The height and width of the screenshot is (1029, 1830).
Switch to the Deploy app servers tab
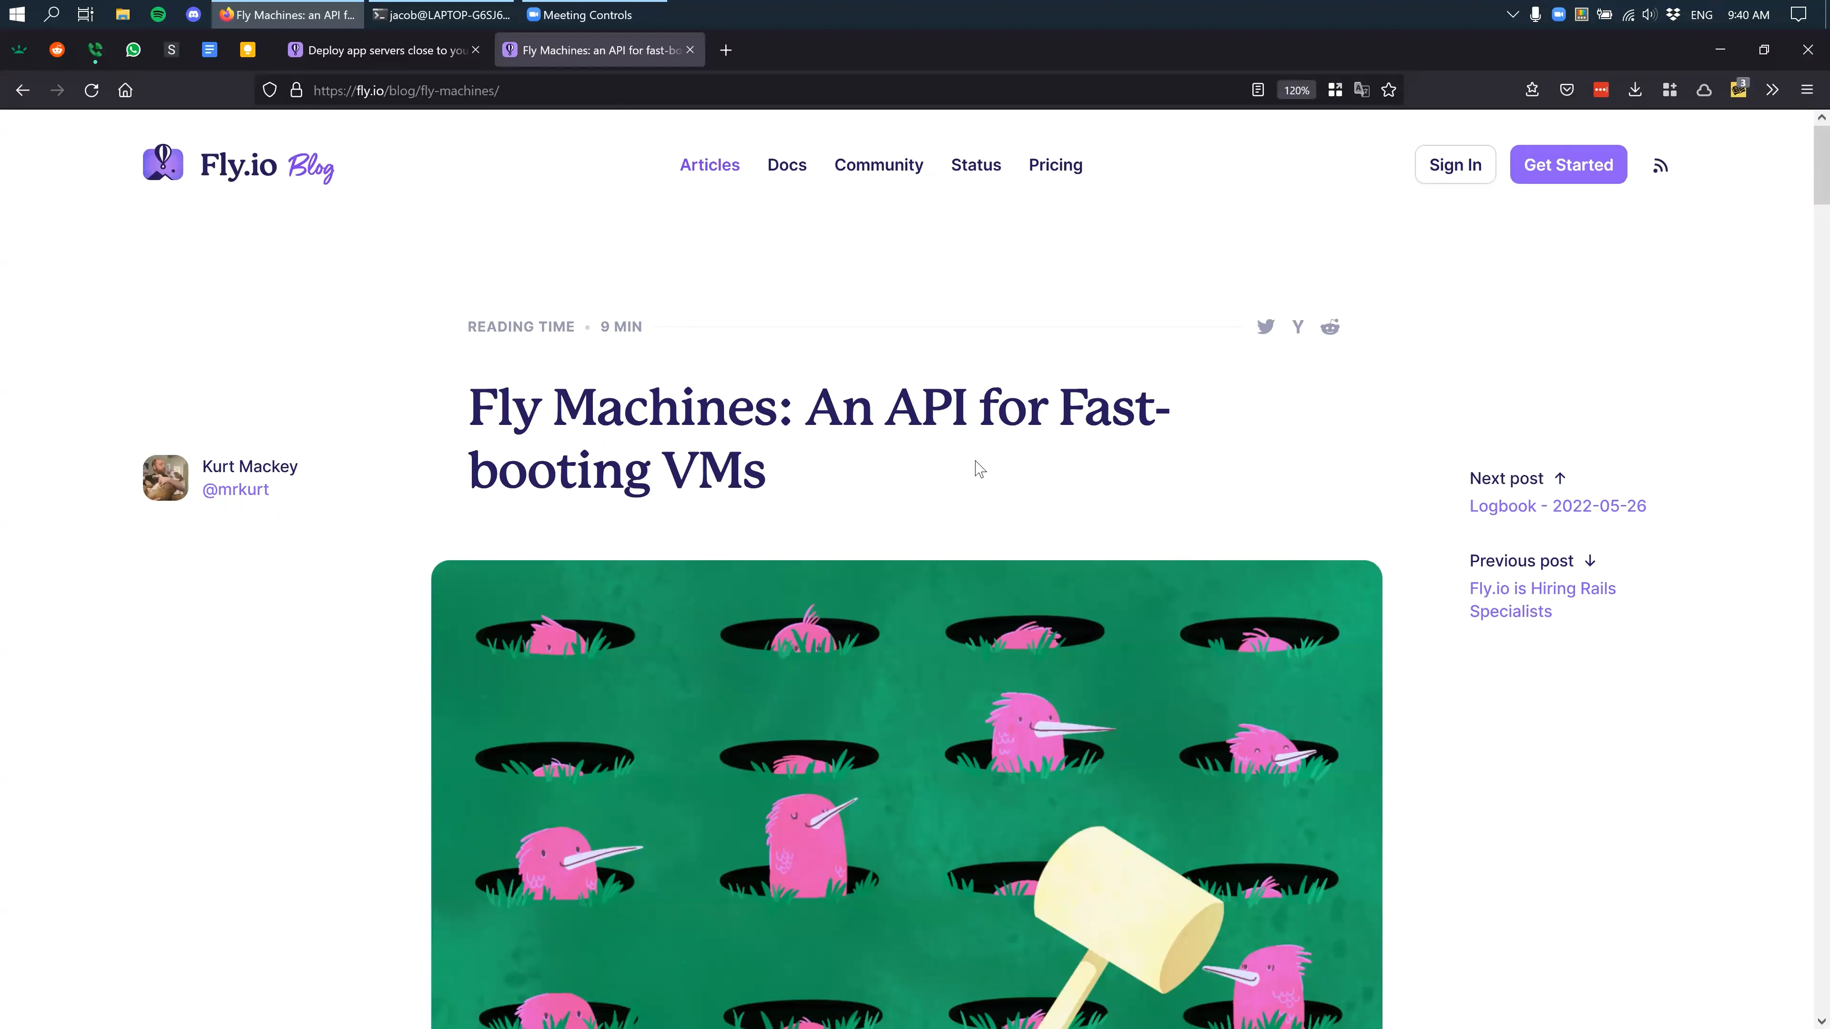(x=376, y=50)
